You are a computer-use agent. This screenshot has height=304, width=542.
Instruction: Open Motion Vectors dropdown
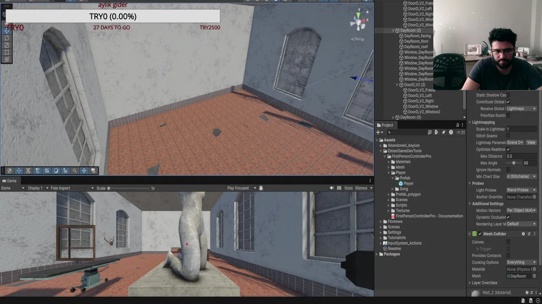[522, 210]
